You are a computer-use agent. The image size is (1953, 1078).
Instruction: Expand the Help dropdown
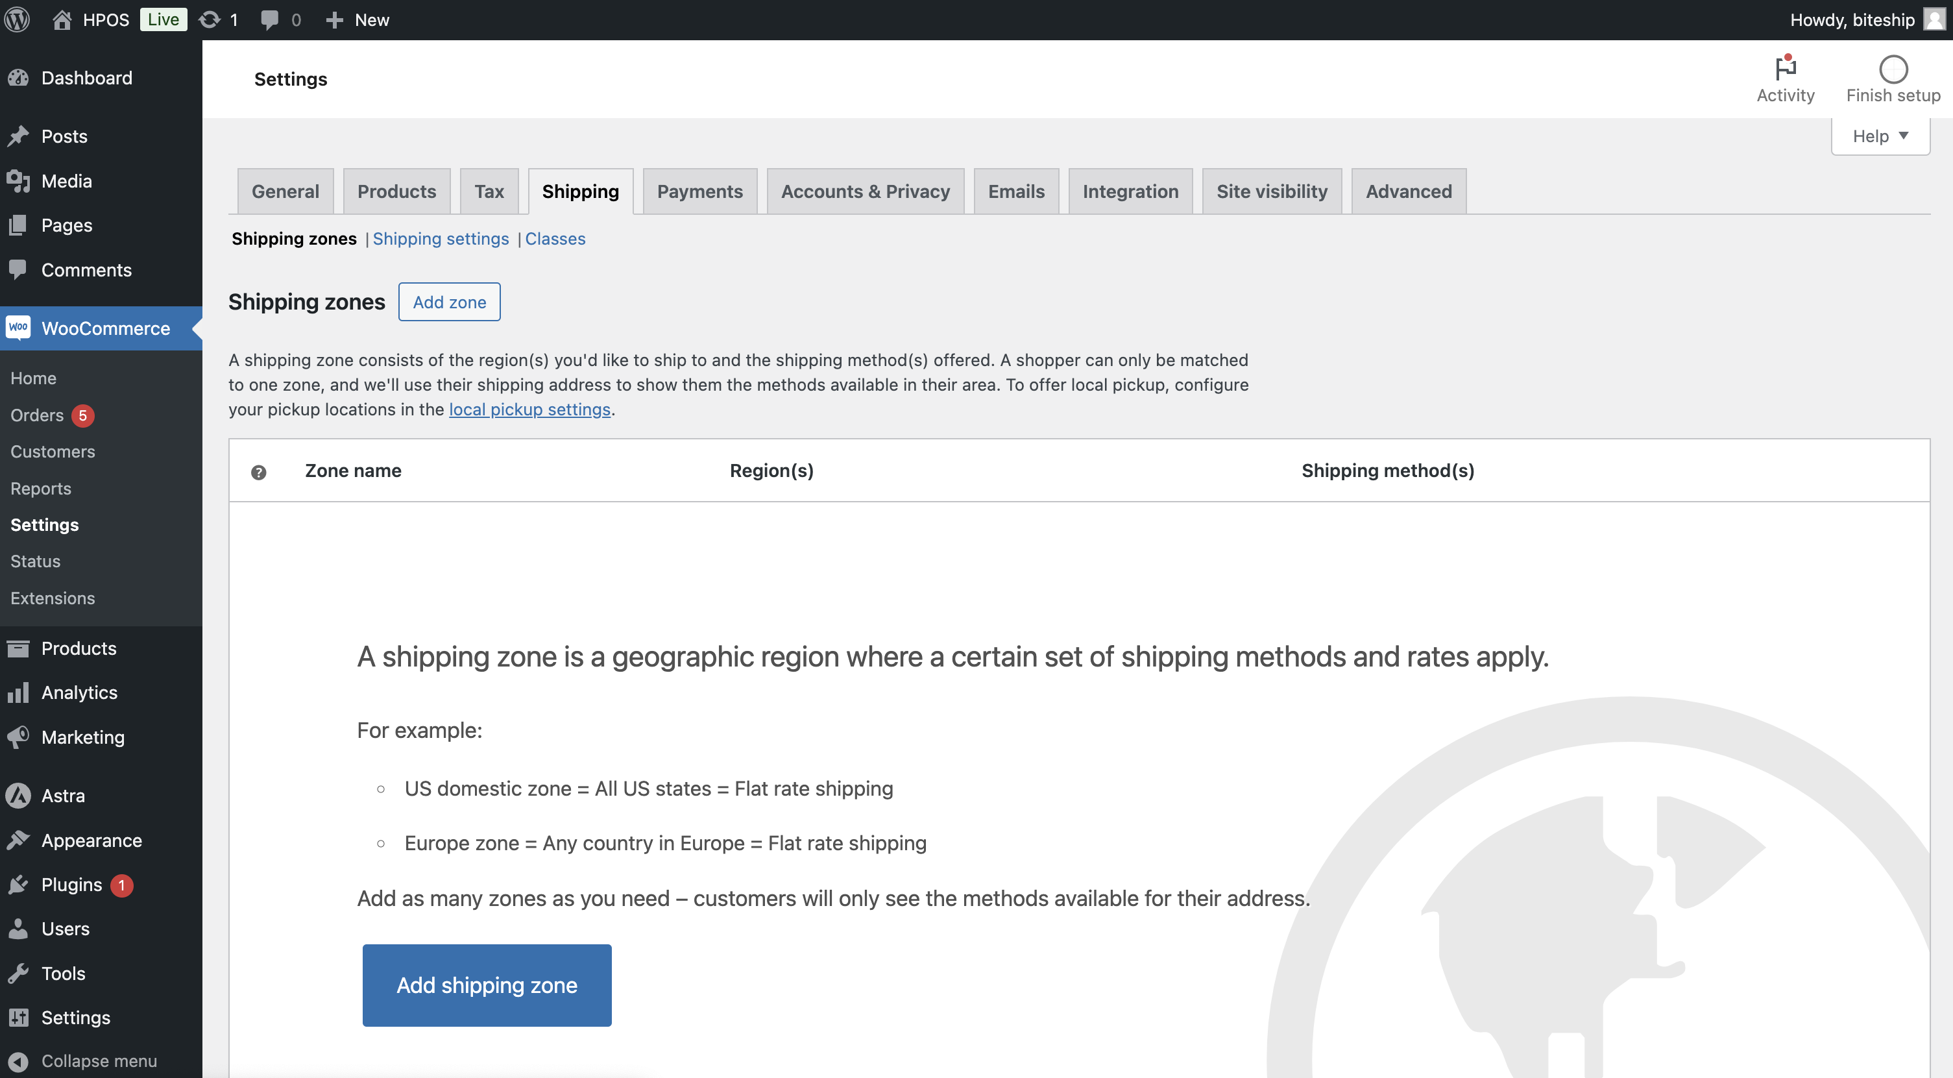(1880, 136)
